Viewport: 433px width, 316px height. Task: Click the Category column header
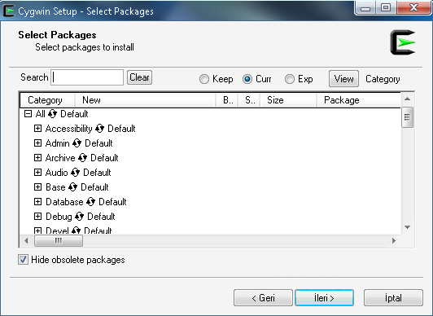click(47, 100)
